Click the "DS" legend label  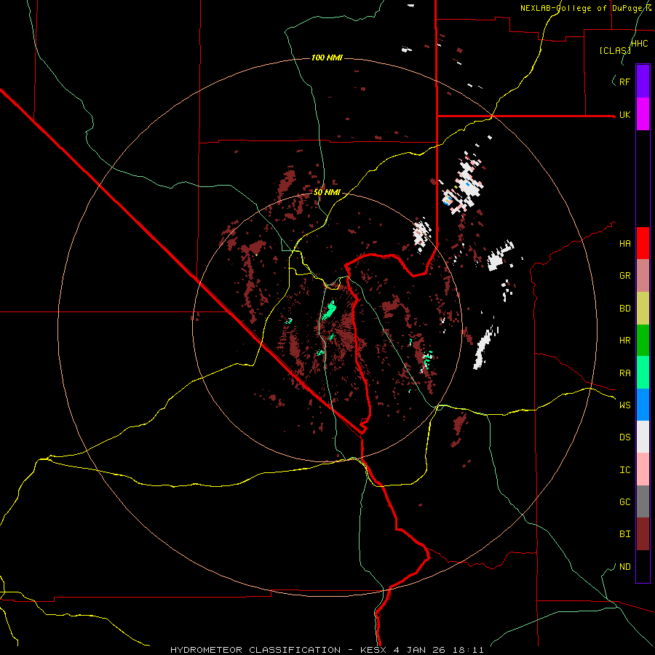click(x=624, y=437)
